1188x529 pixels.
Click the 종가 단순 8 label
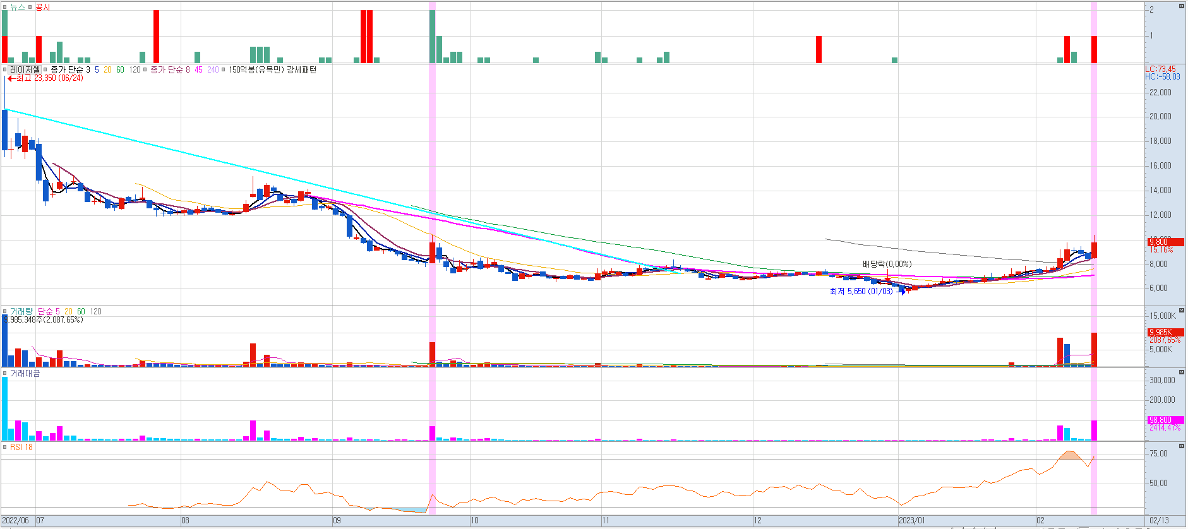click(170, 69)
